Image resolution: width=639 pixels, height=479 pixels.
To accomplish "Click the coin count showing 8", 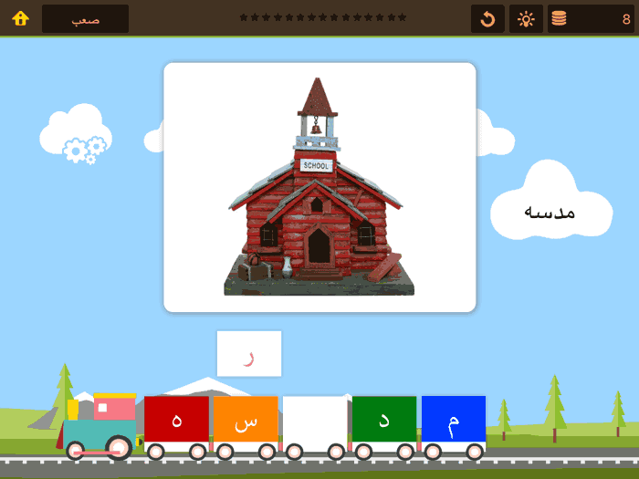I will tap(626, 18).
